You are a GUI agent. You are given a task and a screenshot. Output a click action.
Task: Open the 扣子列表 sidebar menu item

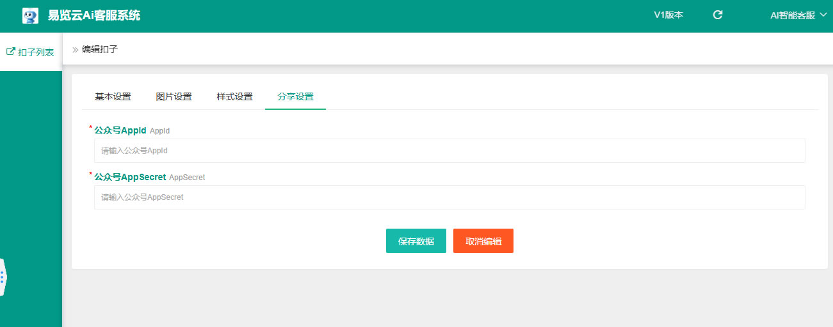(x=35, y=52)
